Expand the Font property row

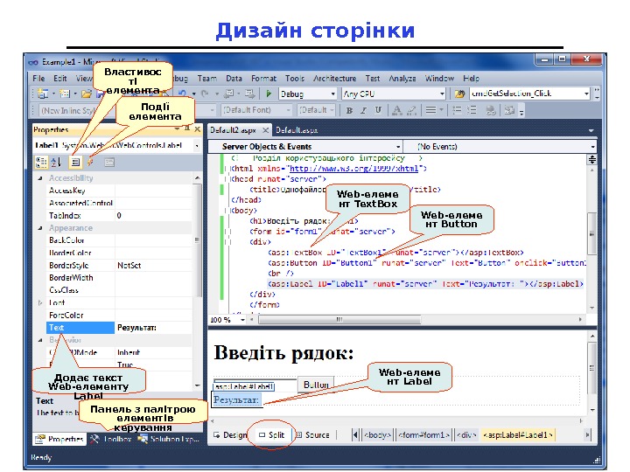tap(39, 302)
